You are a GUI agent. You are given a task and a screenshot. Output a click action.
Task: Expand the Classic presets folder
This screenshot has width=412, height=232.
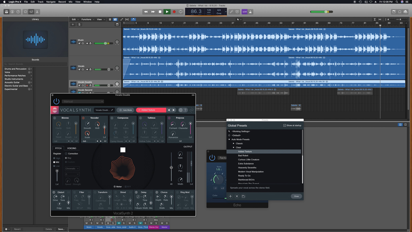click(233, 143)
